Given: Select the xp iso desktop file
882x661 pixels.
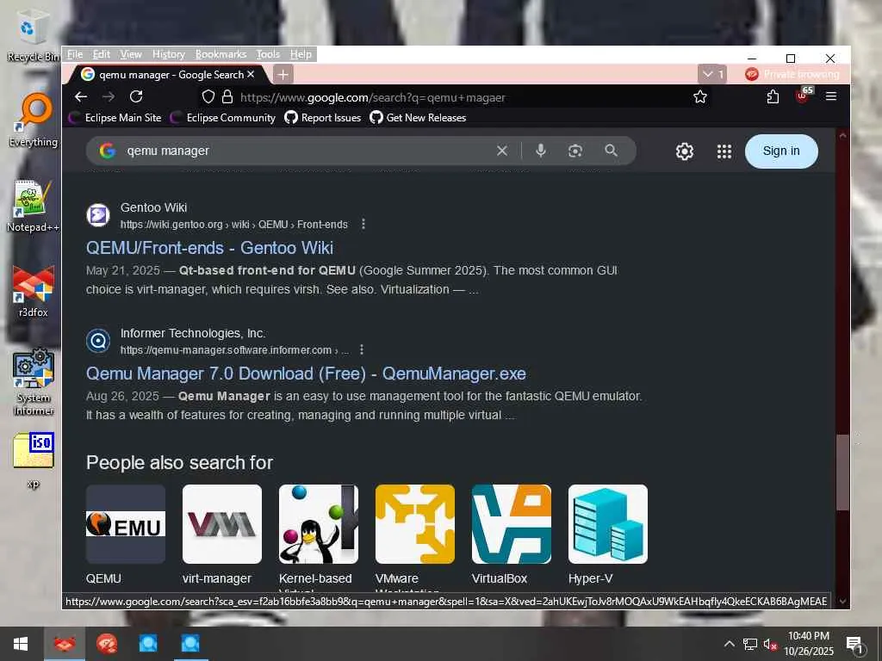Looking at the screenshot, I should click(34, 460).
